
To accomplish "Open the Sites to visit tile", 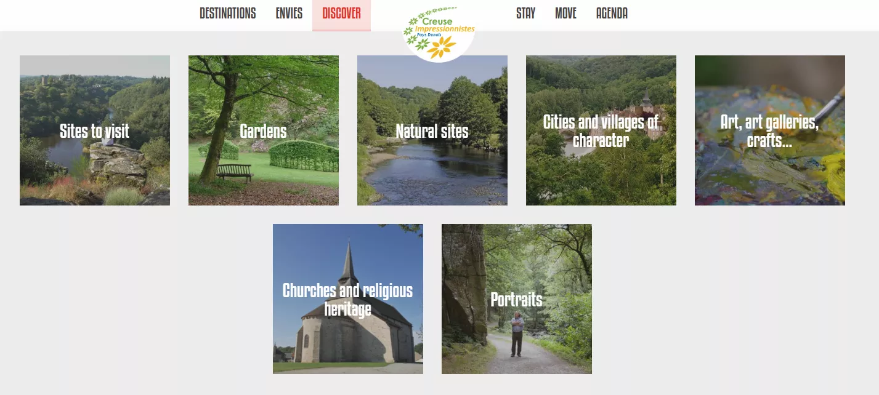I will [95, 130].
